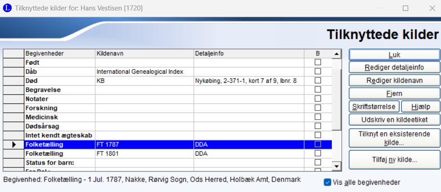
Task: Uncheck Vis alle begivenheder
Action: (x=327, y=182)
